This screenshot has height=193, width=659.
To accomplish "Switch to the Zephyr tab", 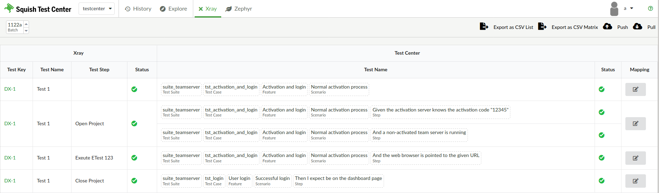I will pyautogui.click(x=239, y=9).
